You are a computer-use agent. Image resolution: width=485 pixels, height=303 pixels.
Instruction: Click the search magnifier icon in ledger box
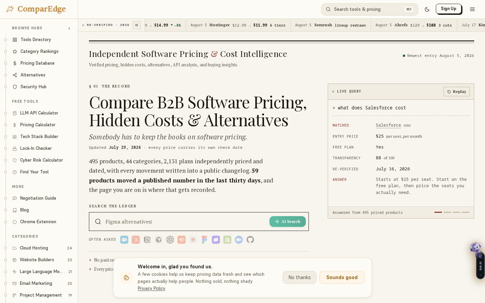[98, 222]
